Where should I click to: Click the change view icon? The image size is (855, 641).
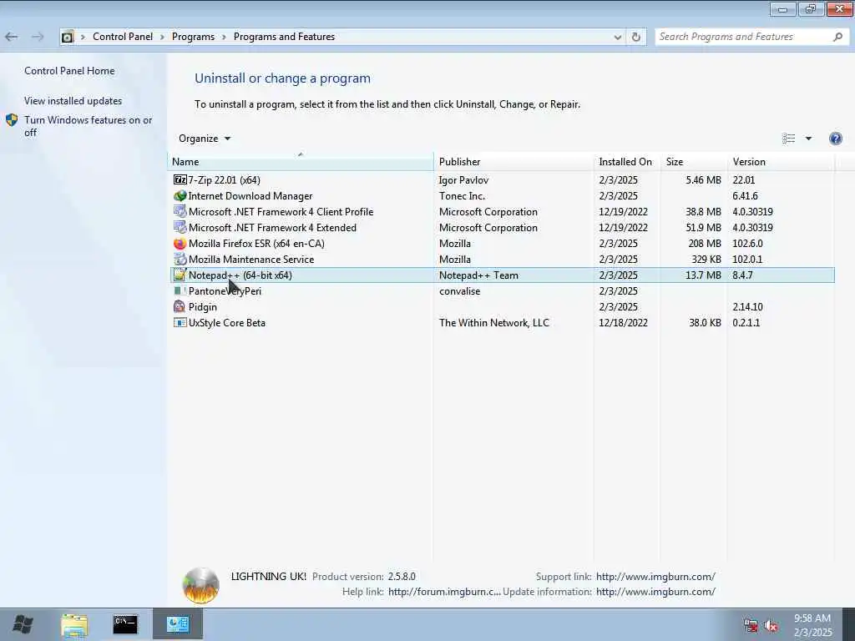coord(788,139)
